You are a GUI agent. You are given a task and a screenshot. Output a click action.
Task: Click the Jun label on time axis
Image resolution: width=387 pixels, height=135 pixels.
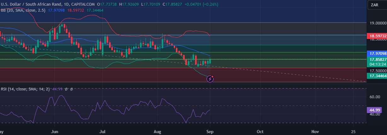coord(55,131)
